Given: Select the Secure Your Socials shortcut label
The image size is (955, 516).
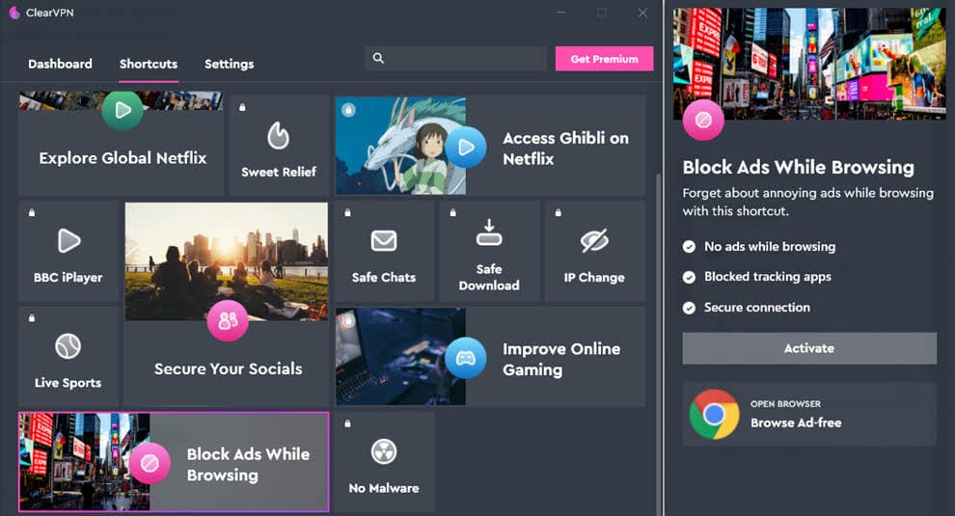Looking at the screenshot, I should pos(229,369).
